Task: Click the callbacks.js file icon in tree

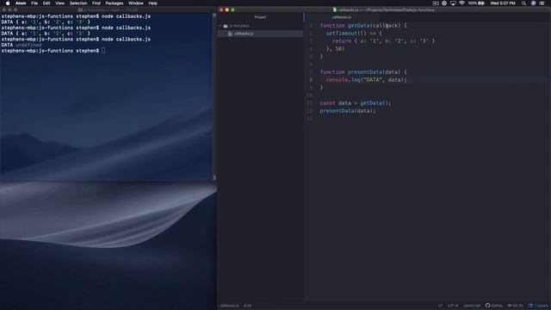Action: tap(230, 34)
